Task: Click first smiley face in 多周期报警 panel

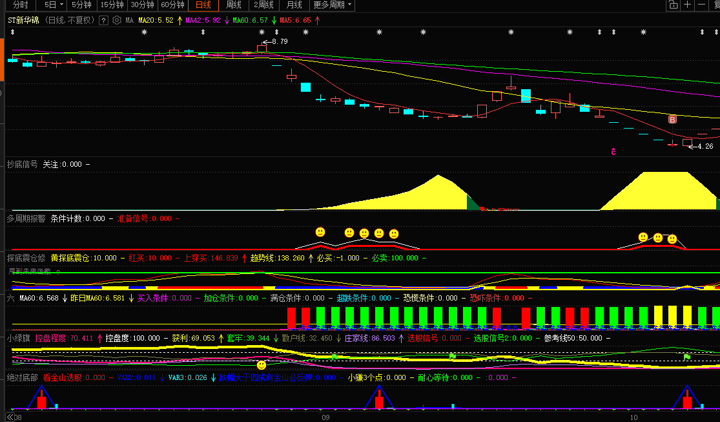Action: click(320, 232)
